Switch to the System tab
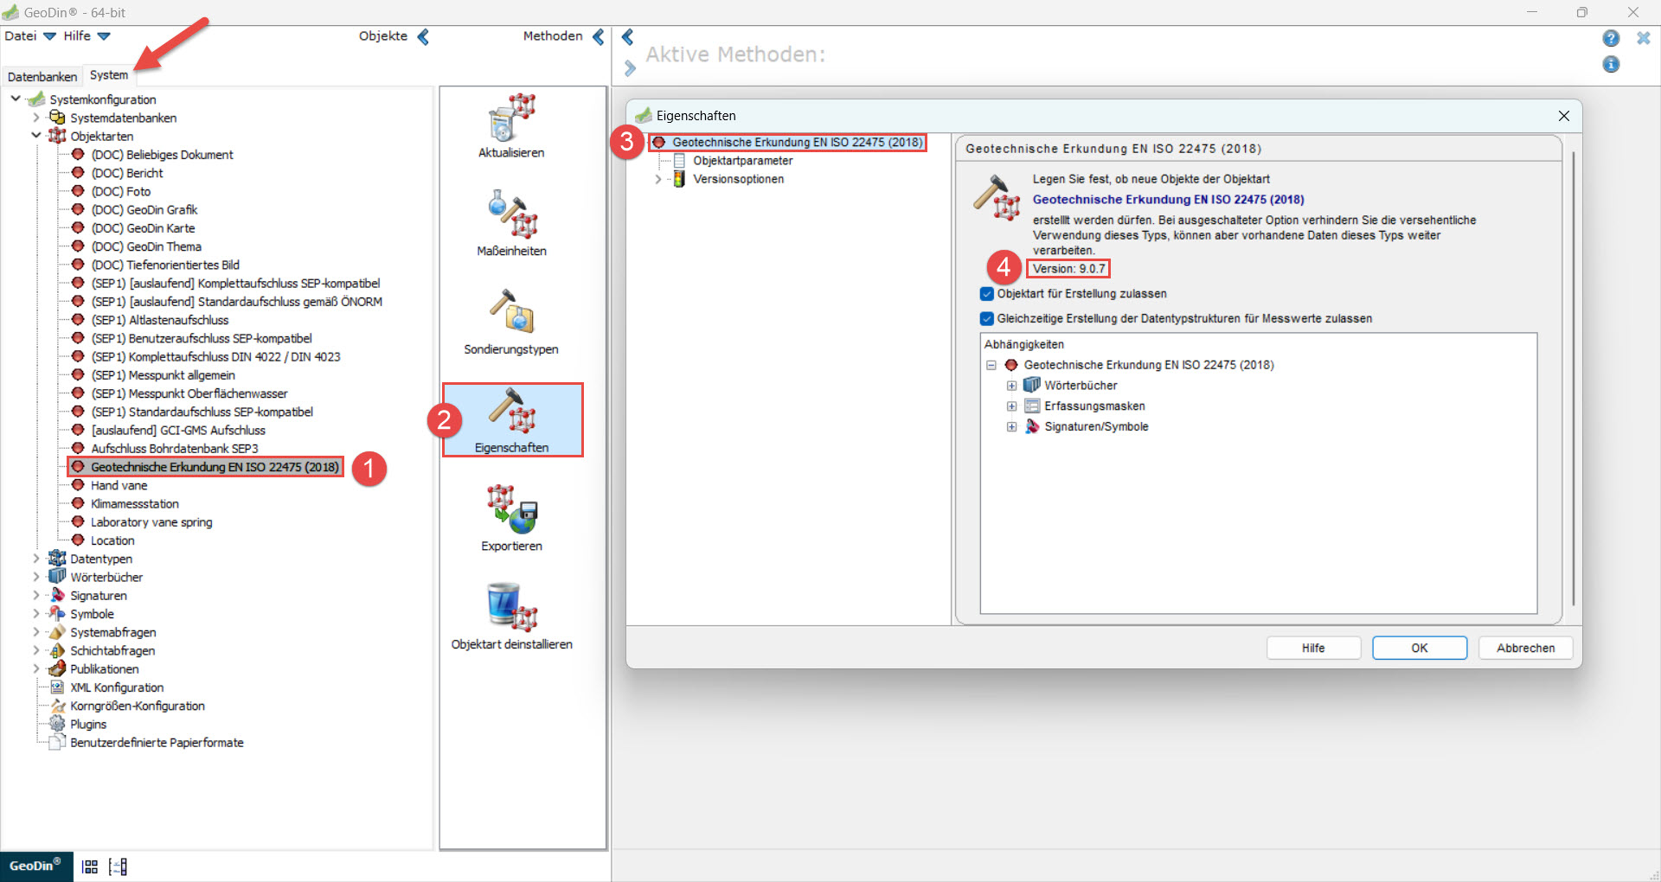Screen dimensions: 1661x882 (109, 75)
